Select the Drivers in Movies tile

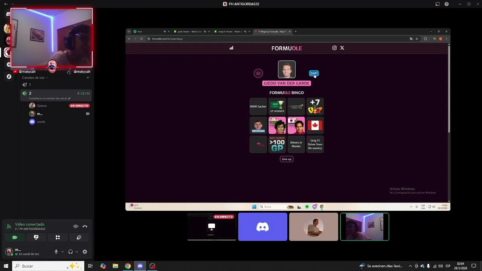(296, 144)
